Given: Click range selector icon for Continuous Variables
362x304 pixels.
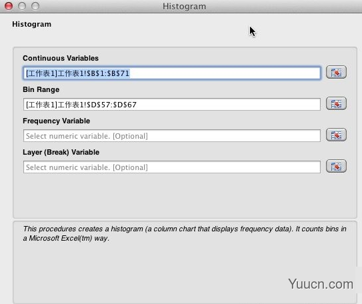Looking at the screenshot, I should pos(336,73).
